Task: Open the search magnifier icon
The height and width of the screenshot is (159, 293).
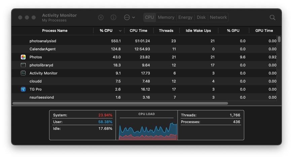Action: [272, 17]
